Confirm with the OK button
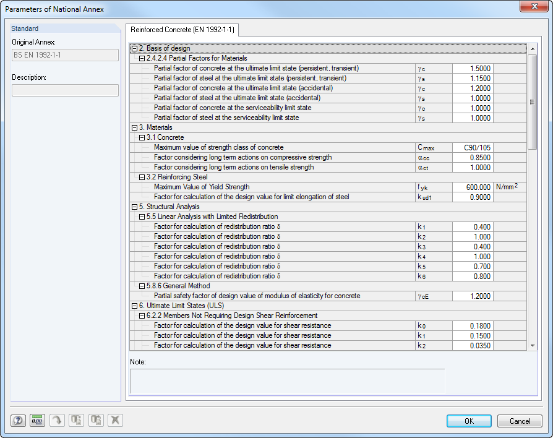 pyautogui.click(x=469, y=421)
